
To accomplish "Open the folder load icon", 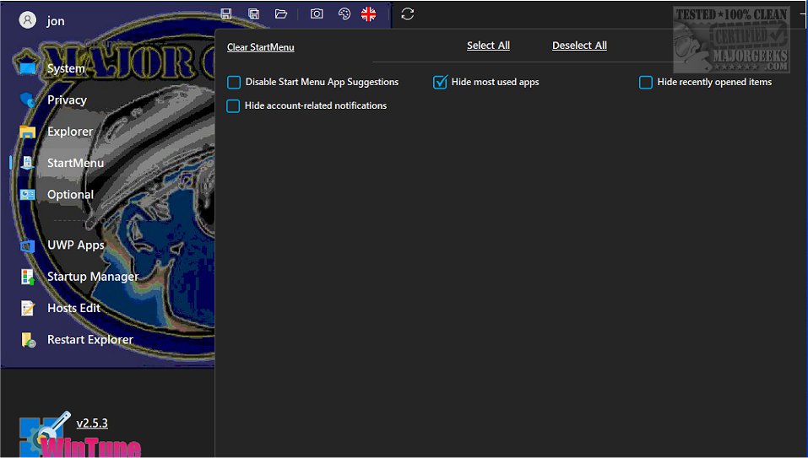I will pos(281,13).
